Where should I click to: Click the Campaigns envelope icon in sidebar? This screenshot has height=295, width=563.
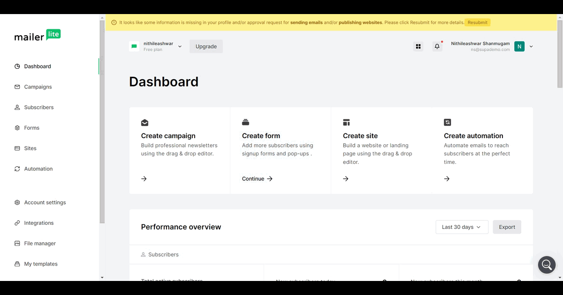point(17,87)
